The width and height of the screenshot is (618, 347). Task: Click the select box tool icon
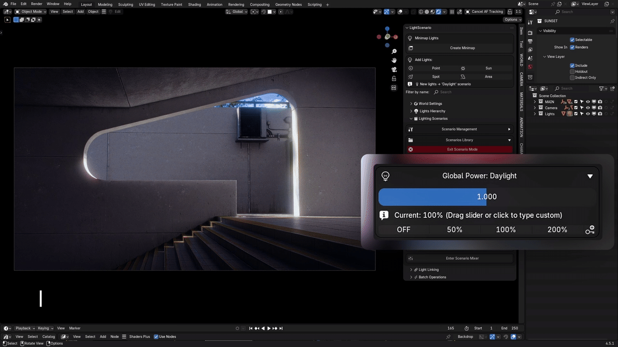(x=7, y=20)
